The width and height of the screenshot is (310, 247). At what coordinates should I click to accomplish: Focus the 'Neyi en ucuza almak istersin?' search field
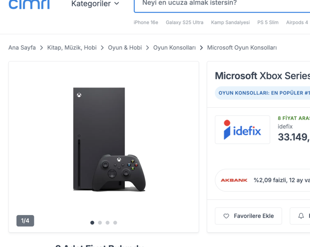pyautogui.click(x=222, y=6)
